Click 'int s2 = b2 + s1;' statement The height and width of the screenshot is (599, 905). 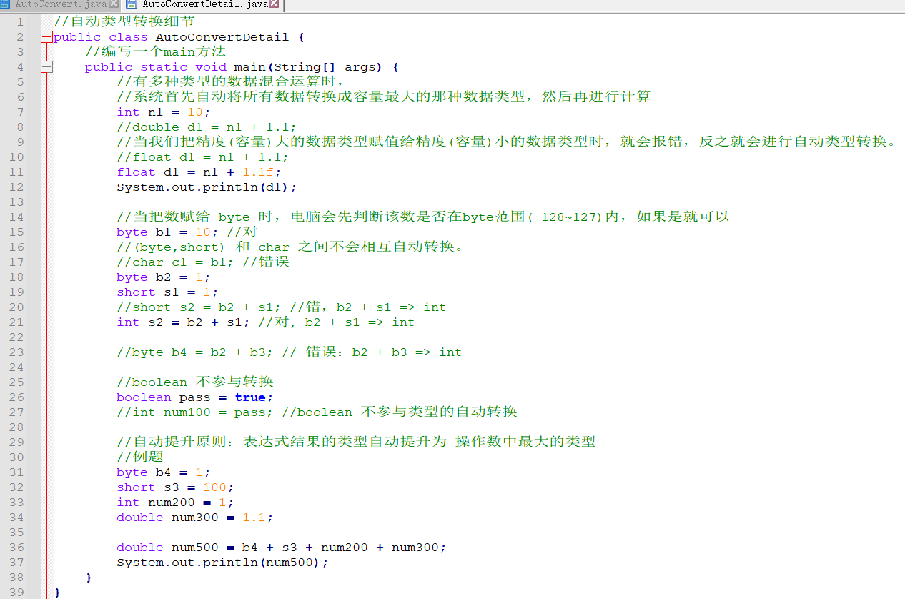(x=184, y=322)
